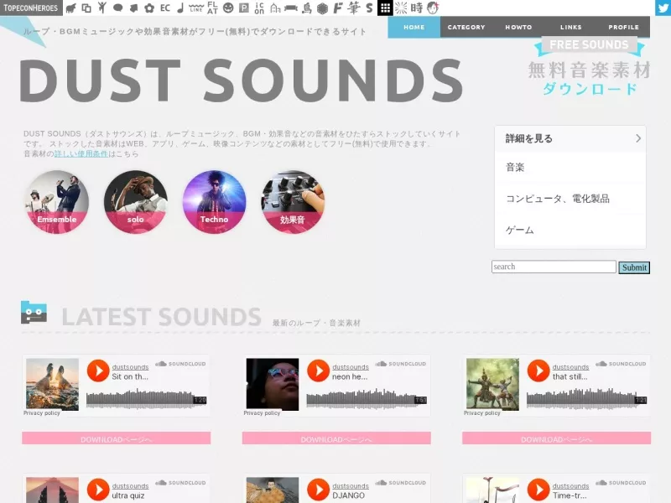The width and height of the screenshot is (671, 503).
Task: Click Privacy policy under 'neon he...' player
Action: click(x=262, y=413)
